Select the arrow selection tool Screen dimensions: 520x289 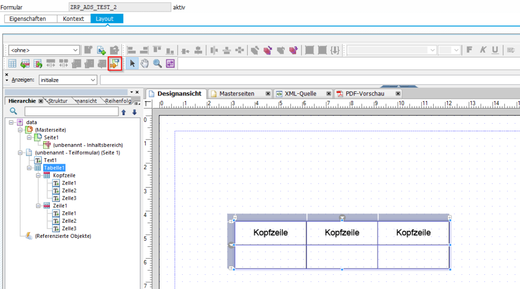pos(133,63)
